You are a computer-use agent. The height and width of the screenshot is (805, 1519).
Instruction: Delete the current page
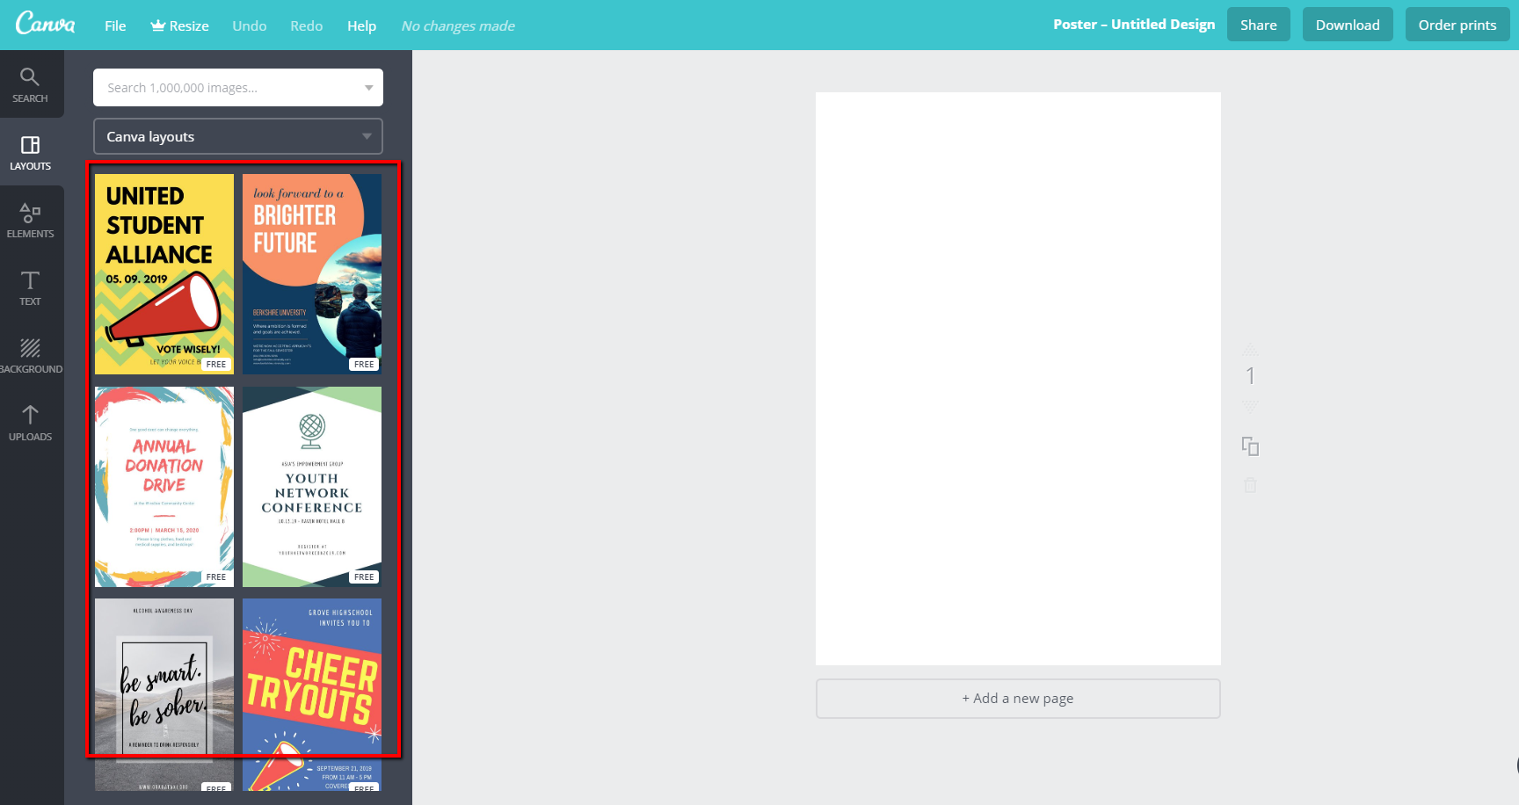(1251, 484)
